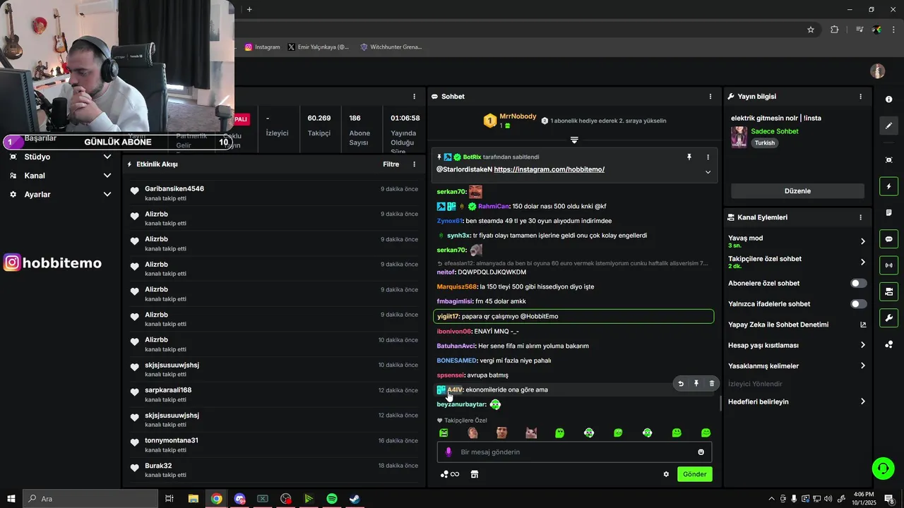Open Takipçilere özel sohbet settings arrow

(x=862, y=262)
